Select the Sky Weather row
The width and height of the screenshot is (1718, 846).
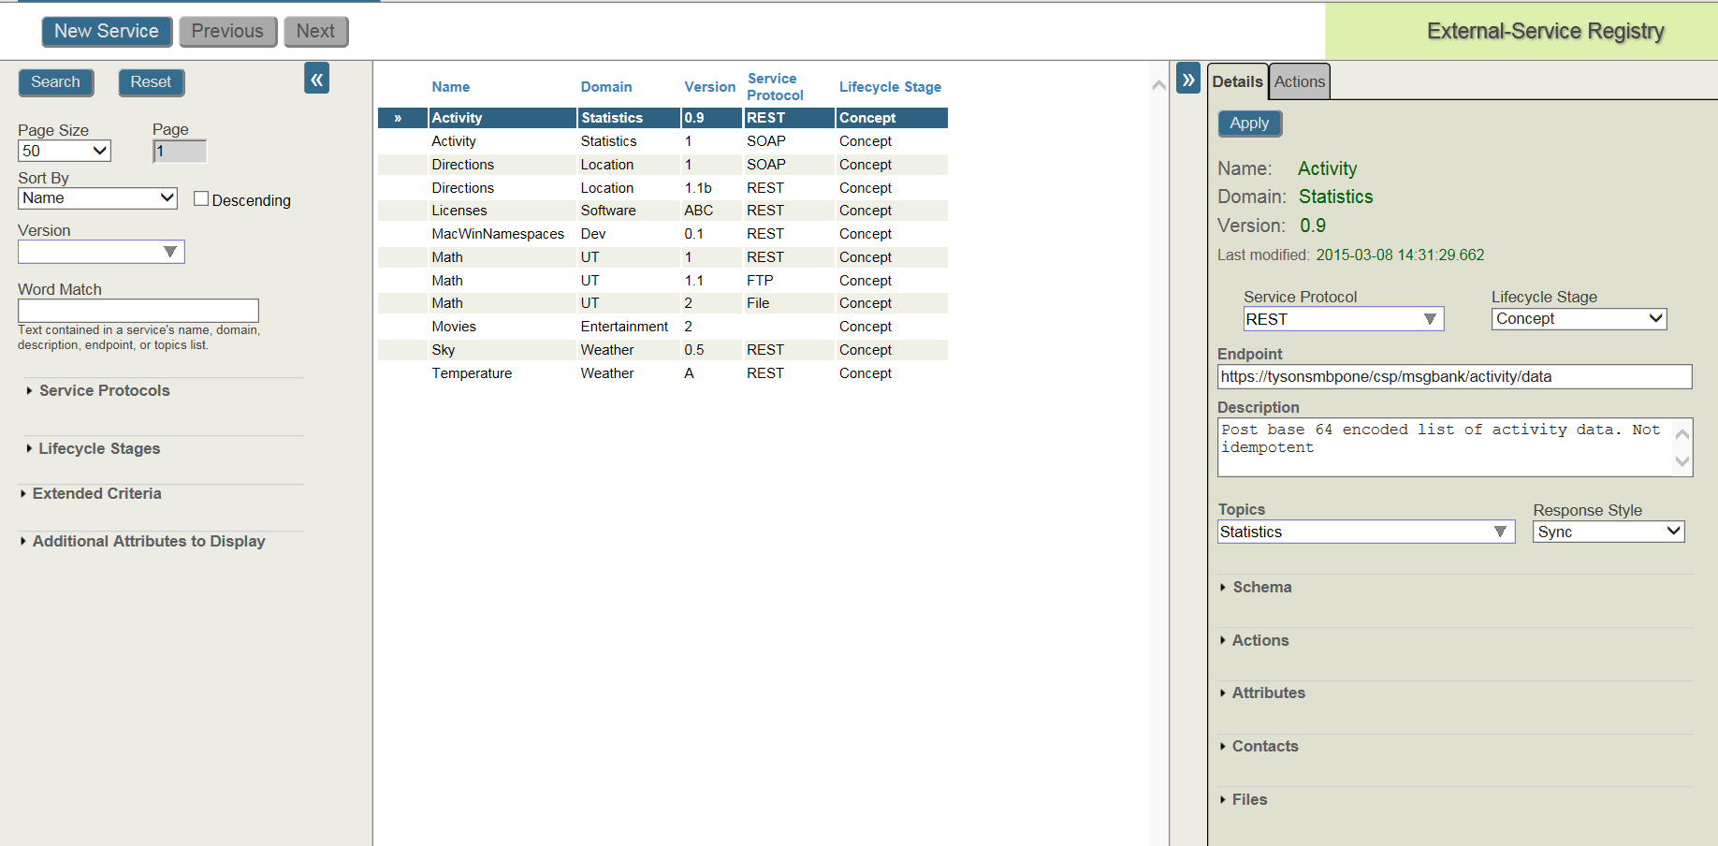[662, 350]
